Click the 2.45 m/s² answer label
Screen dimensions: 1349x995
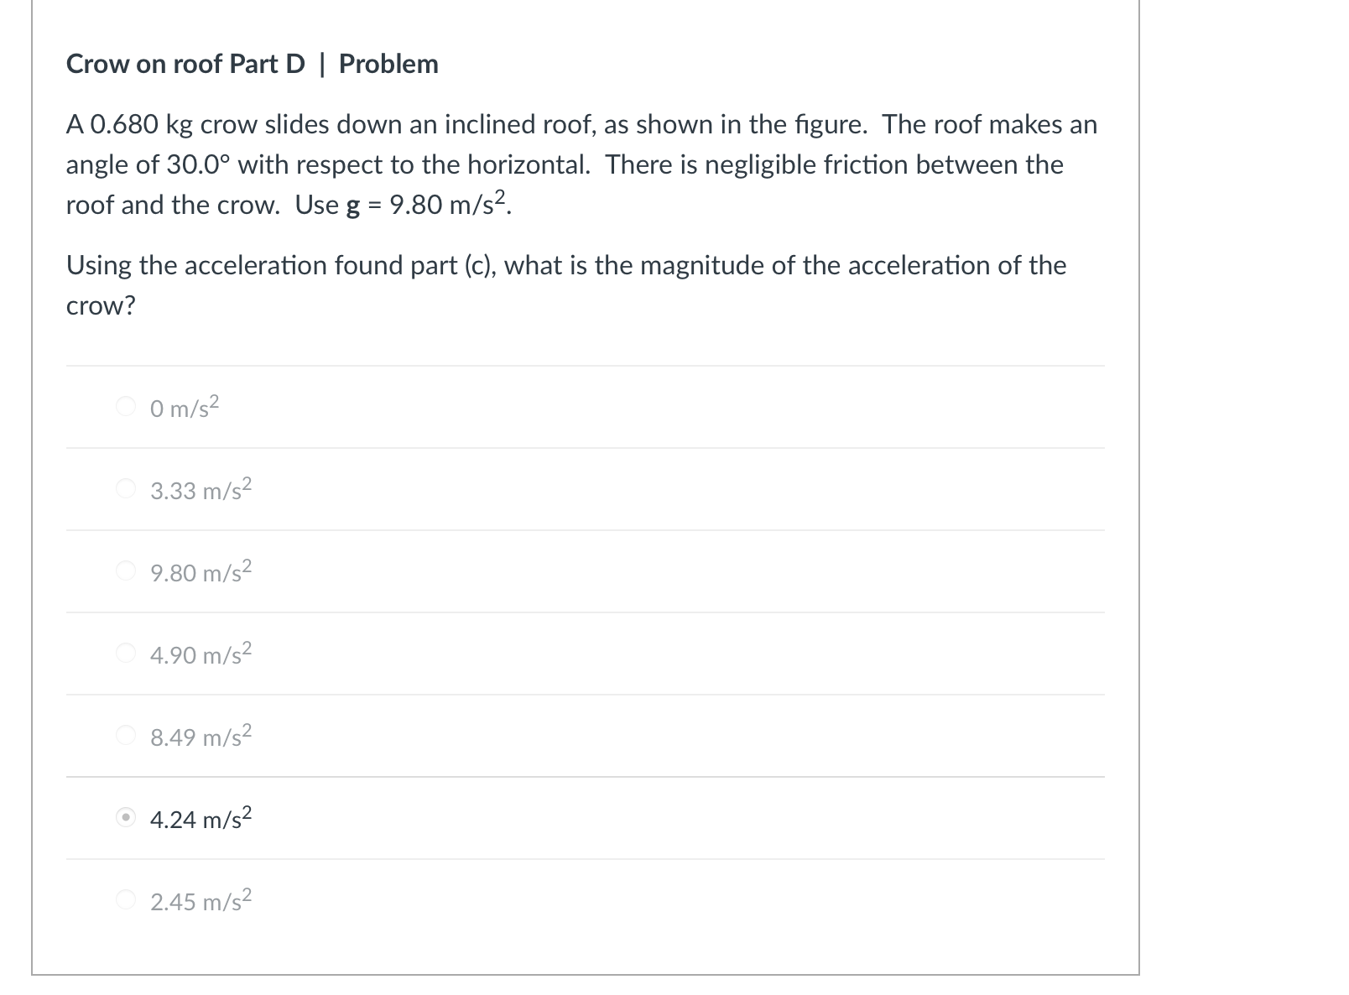201,900
